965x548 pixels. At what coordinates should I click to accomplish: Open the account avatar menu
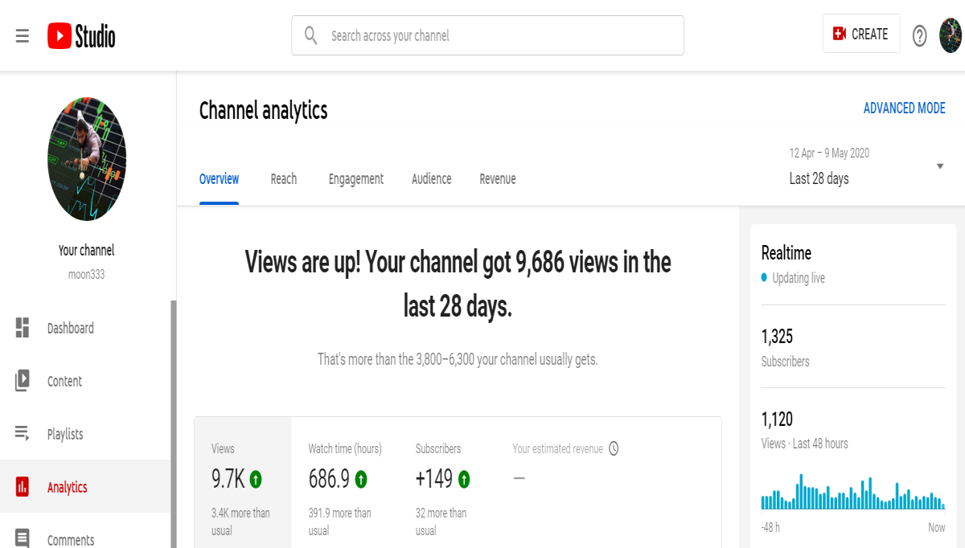coord(951,36)
